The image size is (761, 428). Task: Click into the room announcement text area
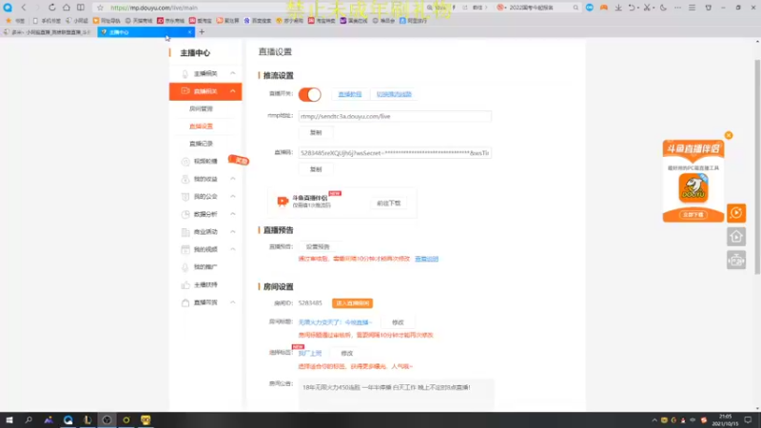396,395
